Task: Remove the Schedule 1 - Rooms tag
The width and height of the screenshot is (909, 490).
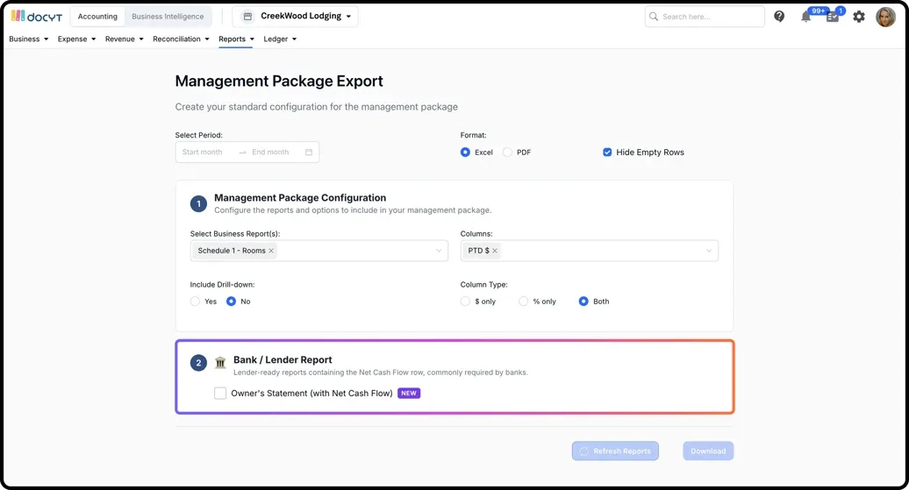Action: tap(271, 251)
